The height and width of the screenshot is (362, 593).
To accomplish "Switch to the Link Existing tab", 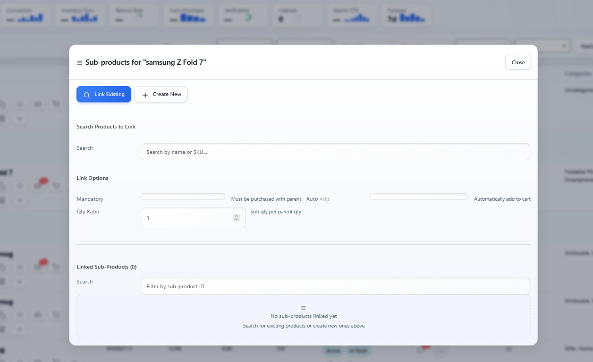I will [104, 94].
